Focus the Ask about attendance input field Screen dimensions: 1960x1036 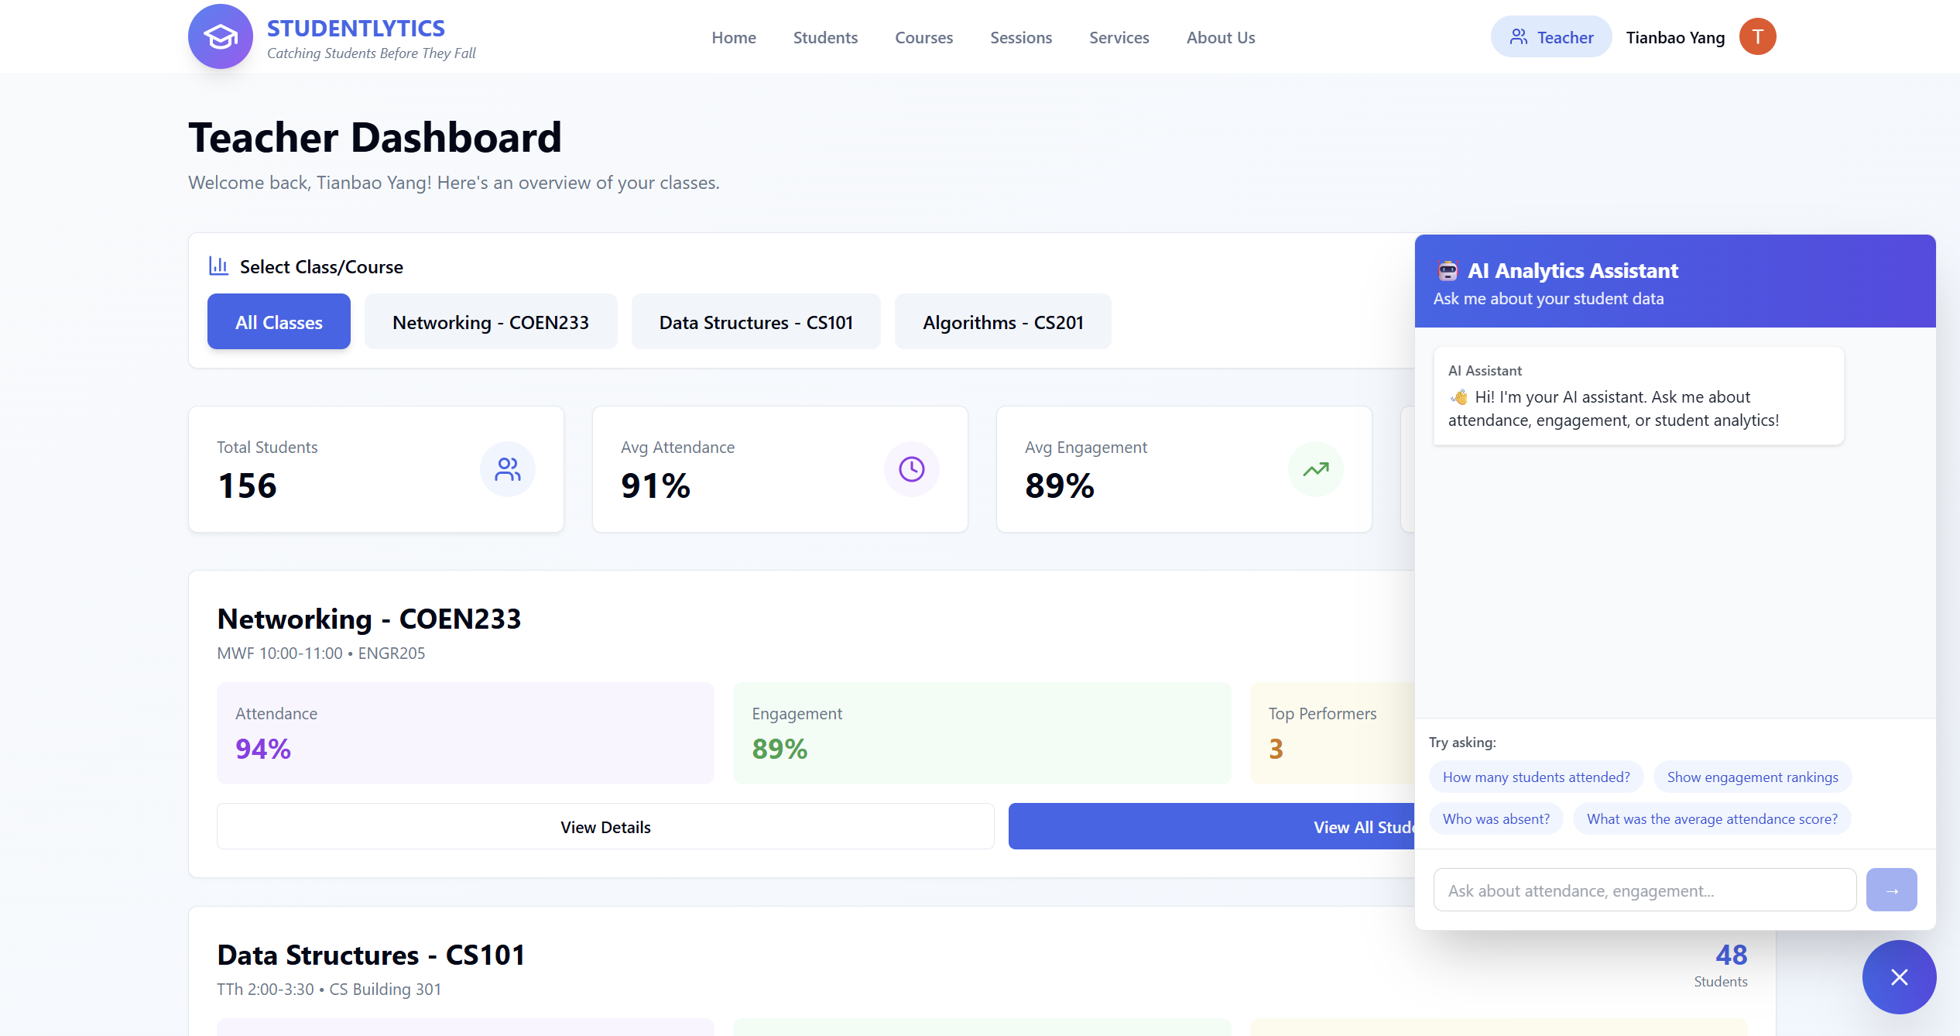pyautogui.click(x=1644, y=890)
